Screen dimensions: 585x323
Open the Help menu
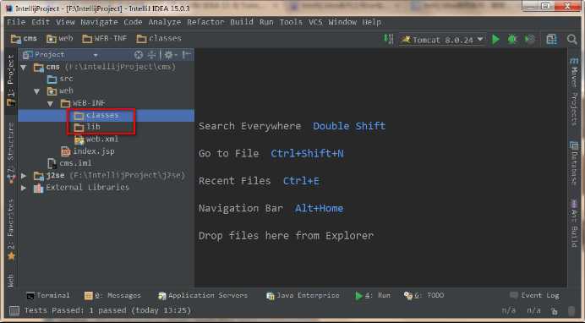coord(372,22)
